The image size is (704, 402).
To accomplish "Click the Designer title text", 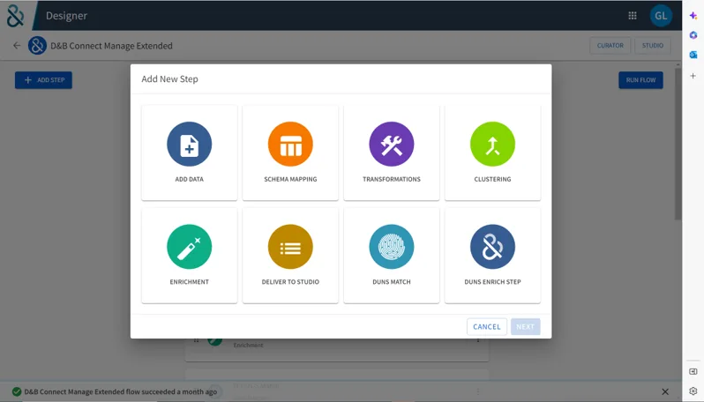I will point(66,16).
